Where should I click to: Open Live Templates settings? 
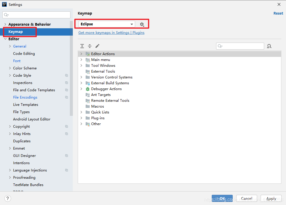point(26,105)
